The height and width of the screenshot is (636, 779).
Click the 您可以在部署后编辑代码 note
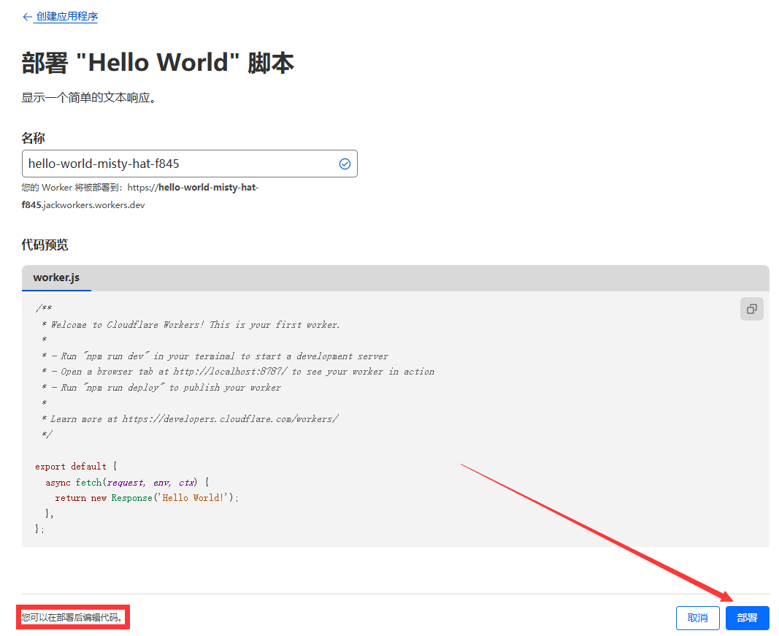tap(73, 618)
